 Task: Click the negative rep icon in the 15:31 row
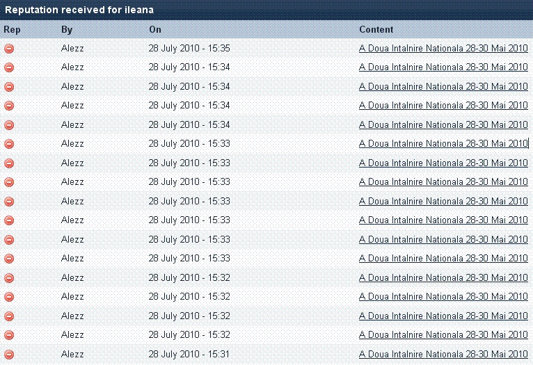(9, 355)
